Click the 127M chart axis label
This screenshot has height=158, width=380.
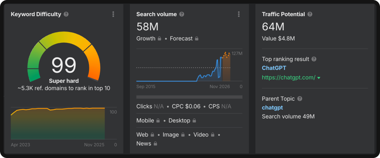tap(237, 53)
